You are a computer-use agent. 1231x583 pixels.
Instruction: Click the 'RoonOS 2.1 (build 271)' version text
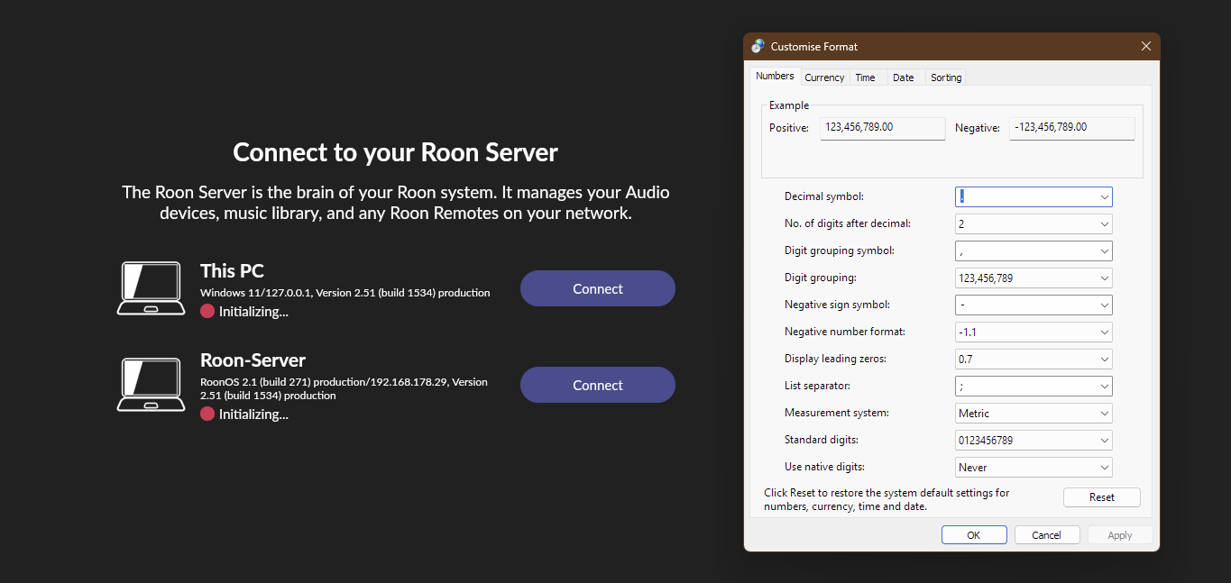pos(344,388)
